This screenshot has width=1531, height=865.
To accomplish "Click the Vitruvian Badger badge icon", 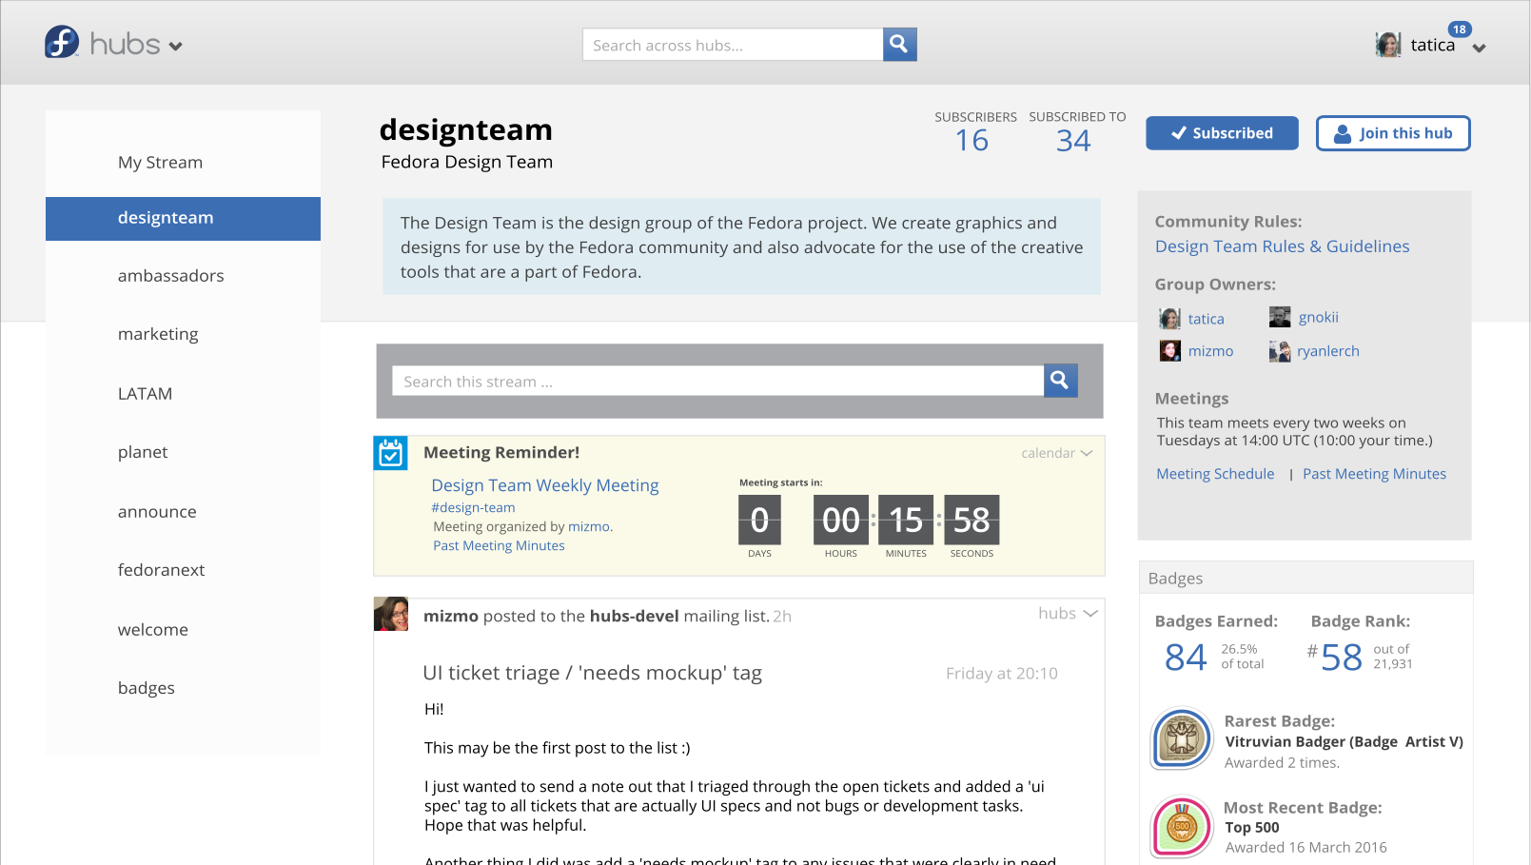I will point(1182,738).
